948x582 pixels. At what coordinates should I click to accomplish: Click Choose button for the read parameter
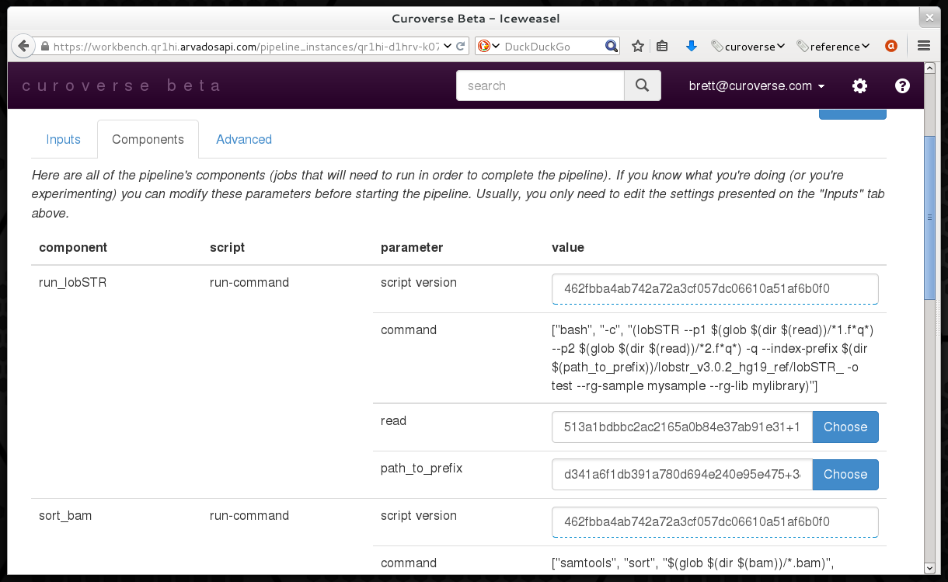click(x=845, y=427)
